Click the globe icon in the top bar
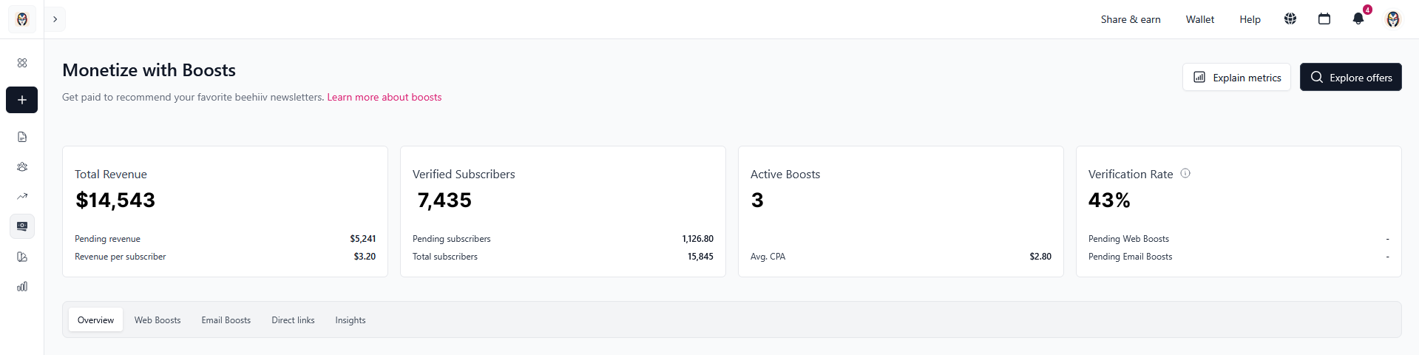Image resolution: width=1419 pixels, height=355 pixels. pos(1290,19)
